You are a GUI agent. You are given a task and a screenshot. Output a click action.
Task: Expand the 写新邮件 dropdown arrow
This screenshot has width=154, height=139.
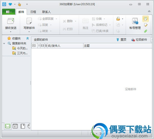[x=29, y=32]
